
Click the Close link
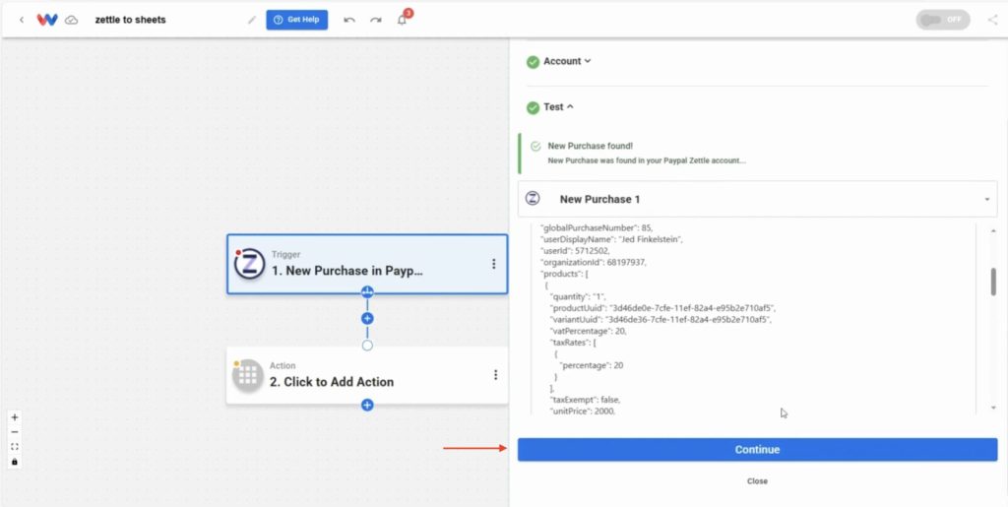(x=757, y=481)
